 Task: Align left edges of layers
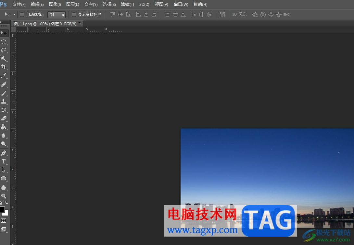pos(138,15)
